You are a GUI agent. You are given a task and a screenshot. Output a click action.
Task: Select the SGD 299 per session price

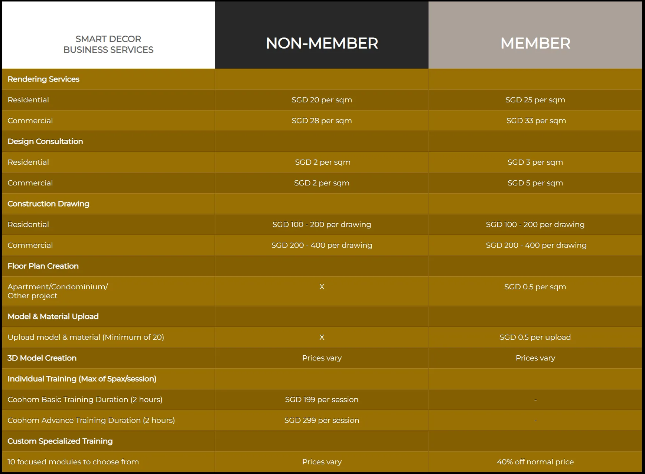tap(322, 420)
